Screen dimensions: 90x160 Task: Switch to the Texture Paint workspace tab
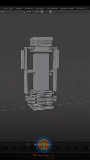tap(7, 8)
